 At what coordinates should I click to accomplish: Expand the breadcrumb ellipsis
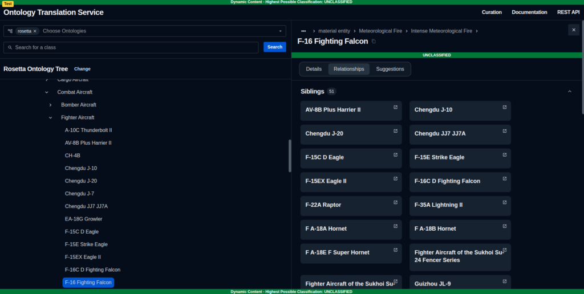[303, 31]
